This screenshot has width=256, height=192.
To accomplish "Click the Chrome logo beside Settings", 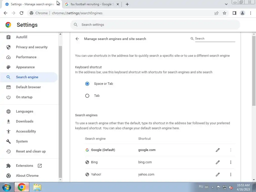I will [x=8, y=25].
